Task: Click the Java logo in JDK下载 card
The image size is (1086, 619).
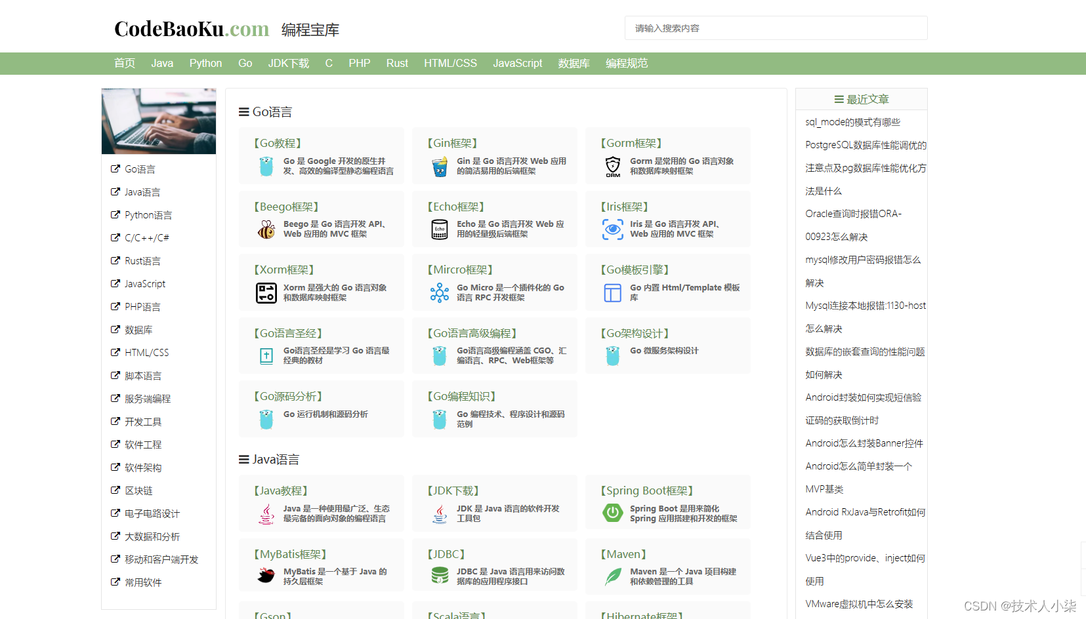Action: pyautogui.click(x=440, y=514)
